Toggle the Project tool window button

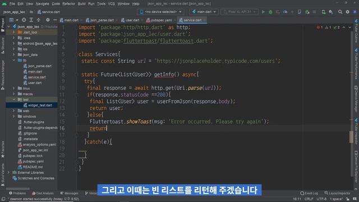pyautogui.click(x=3, y=25)
